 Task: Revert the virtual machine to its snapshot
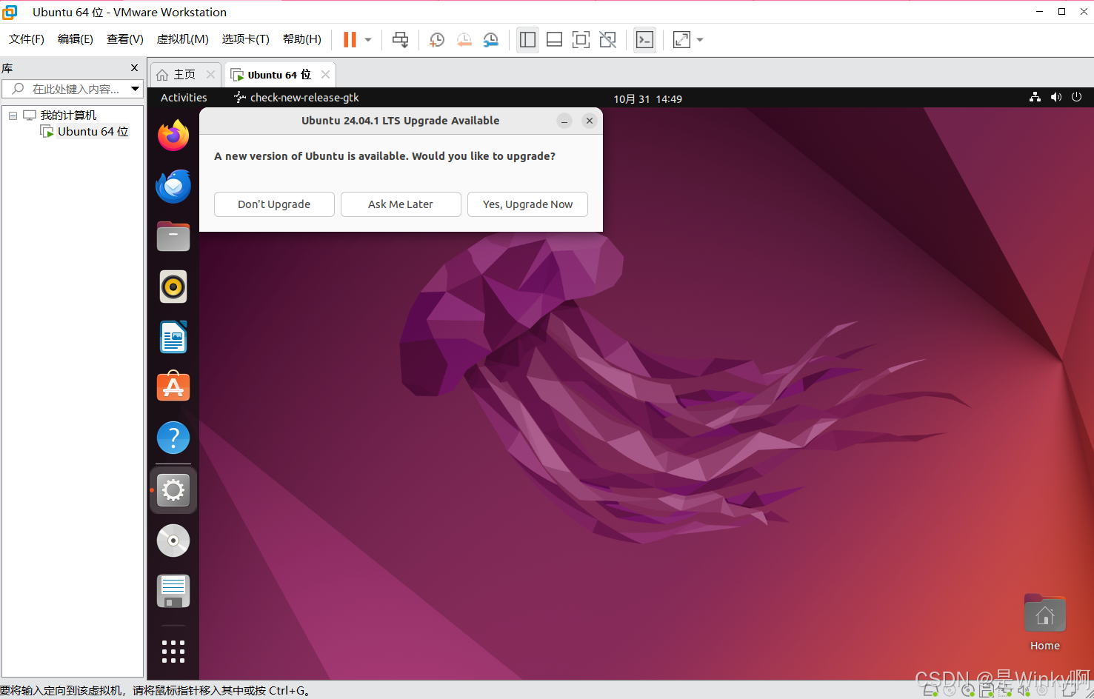click(464, 40)
